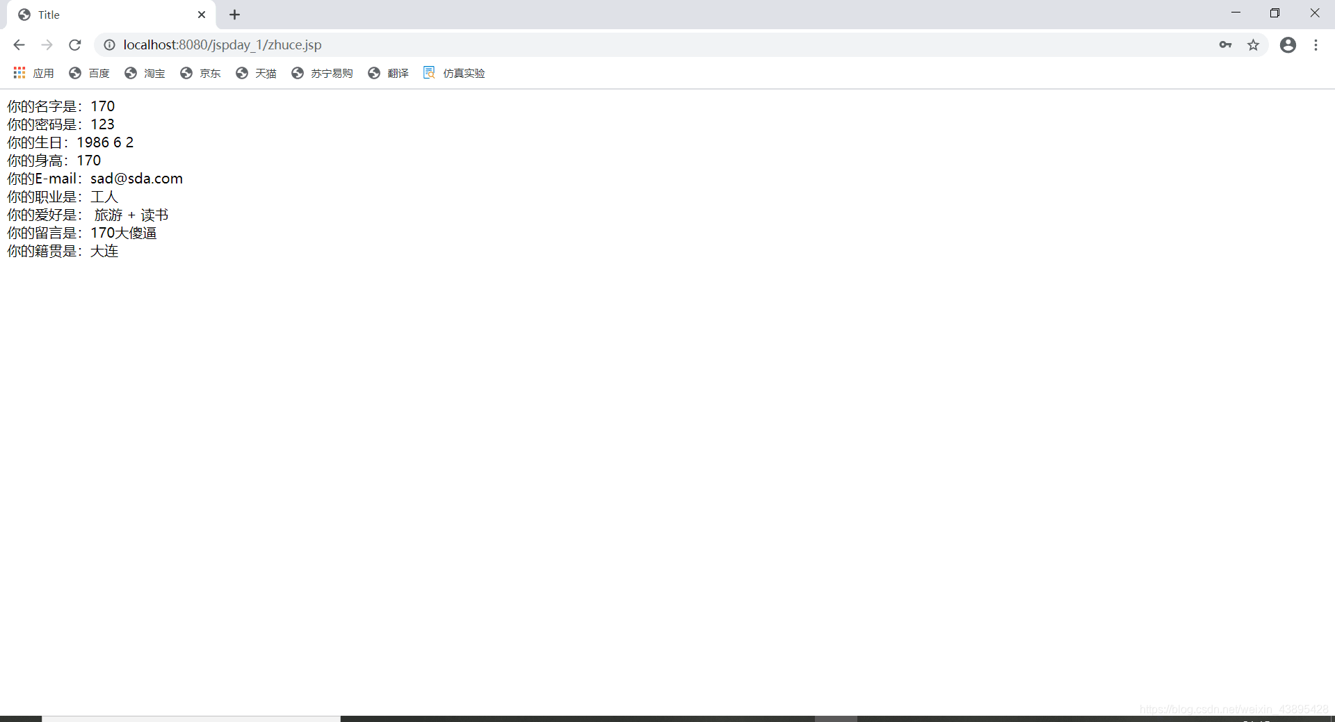Image resolution: width=1335 pixels, height=722 pixels.
Task: Open Chrome's three-dot menu
Action: coord(1316,45)
